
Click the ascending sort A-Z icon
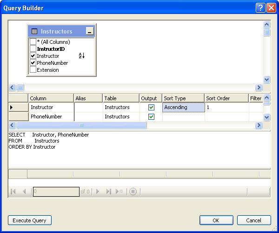click(81, 56)
